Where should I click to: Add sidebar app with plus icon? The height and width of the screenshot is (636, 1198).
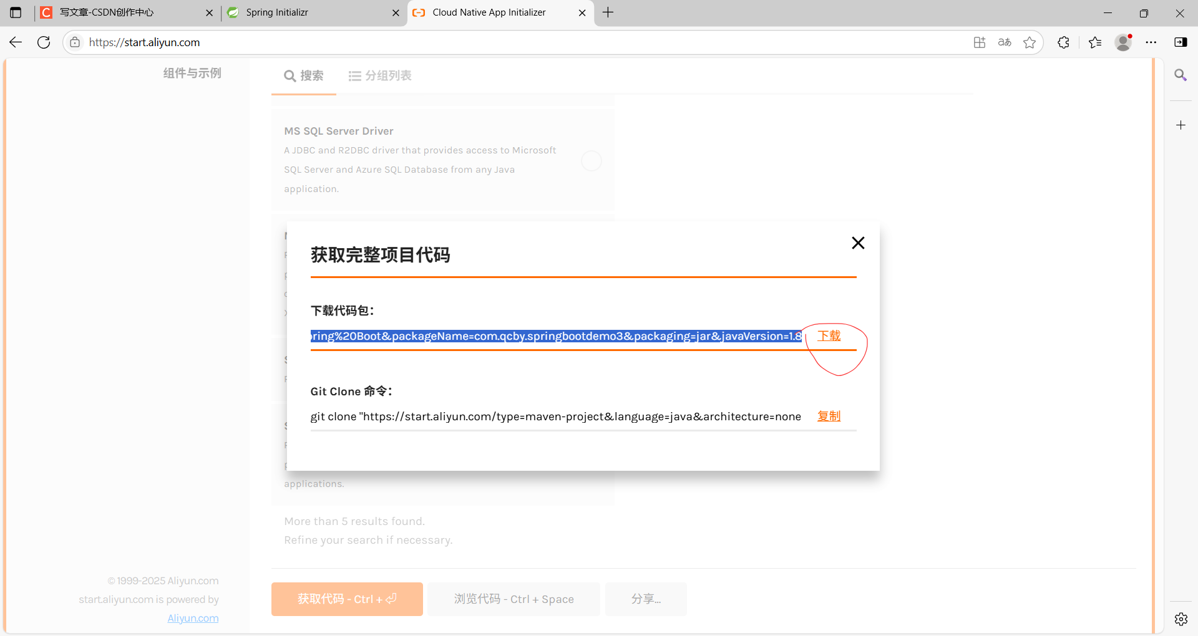[1181, 125]
